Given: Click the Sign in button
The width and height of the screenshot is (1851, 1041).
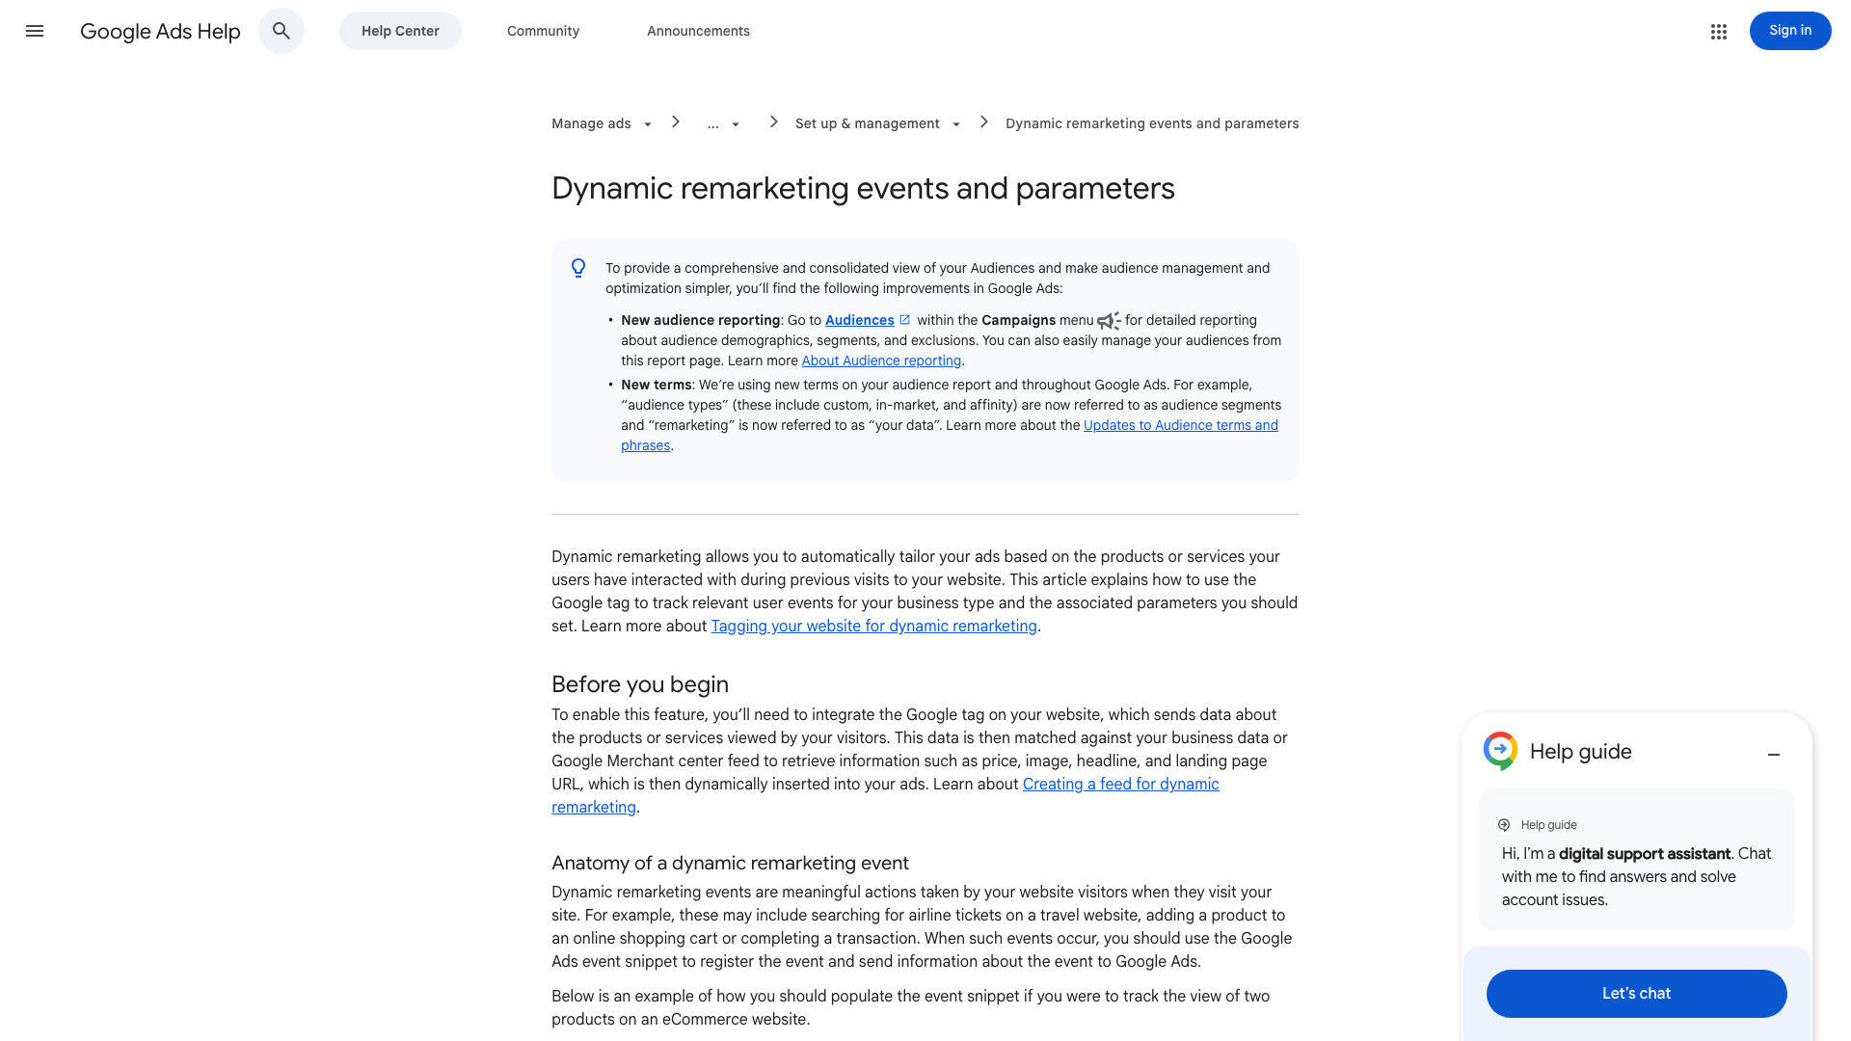Looking at the screenshot, I should pos(1790,31).
